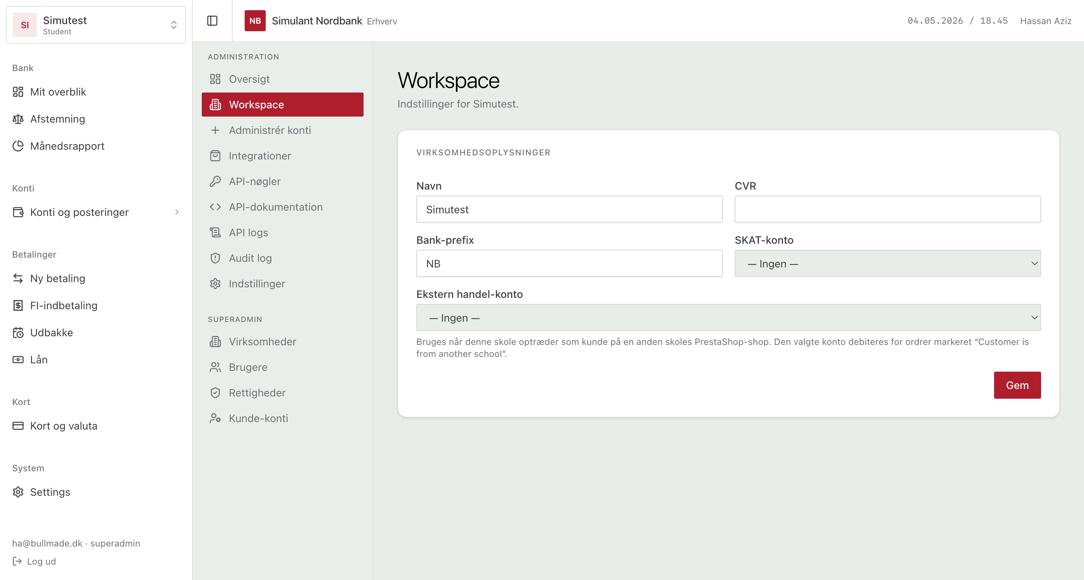Go to Afstemning page
Screen dimensions: 1084x580
[x=96, y=119]
